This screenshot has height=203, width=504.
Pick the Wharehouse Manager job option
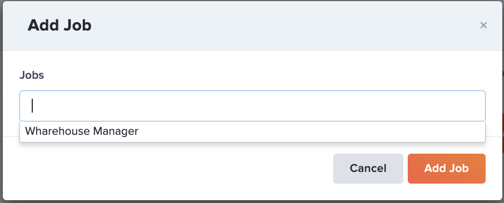tap(253, 131)
